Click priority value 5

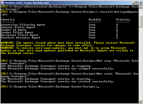(117, 27)
